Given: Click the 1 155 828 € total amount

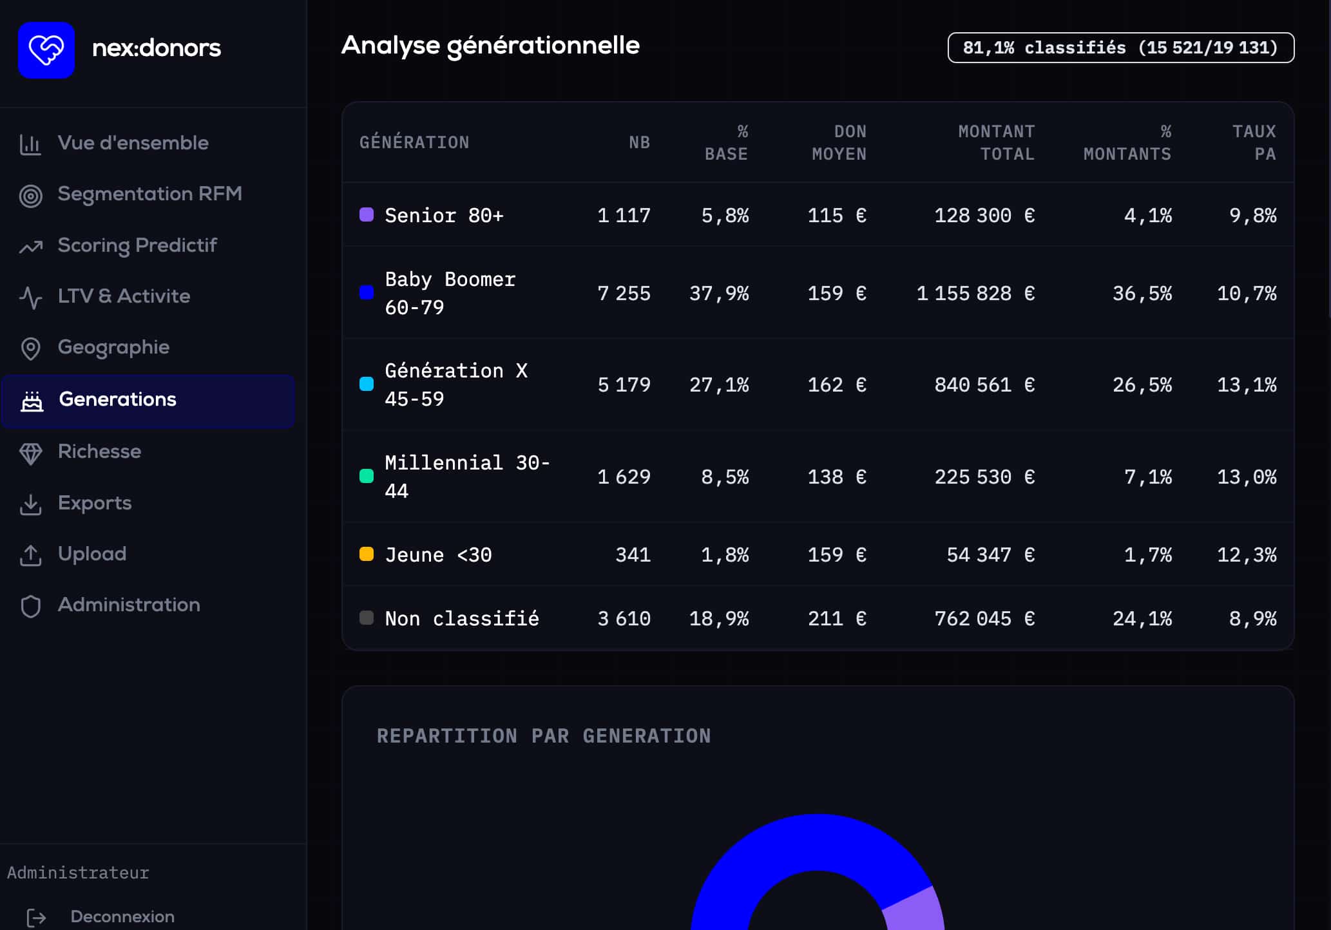Looking at the screenshot, I should click(x=975, y=293).
